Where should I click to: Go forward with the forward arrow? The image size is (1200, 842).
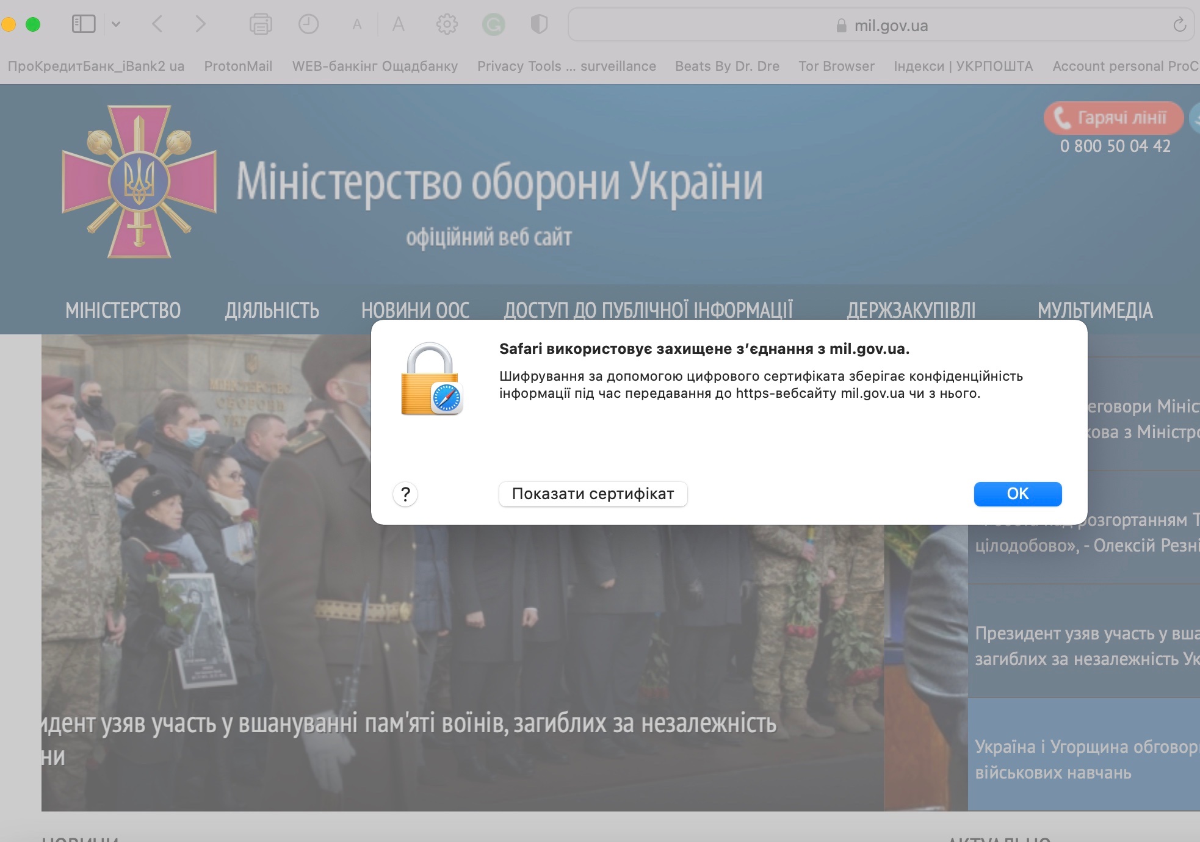click(200, 24)
